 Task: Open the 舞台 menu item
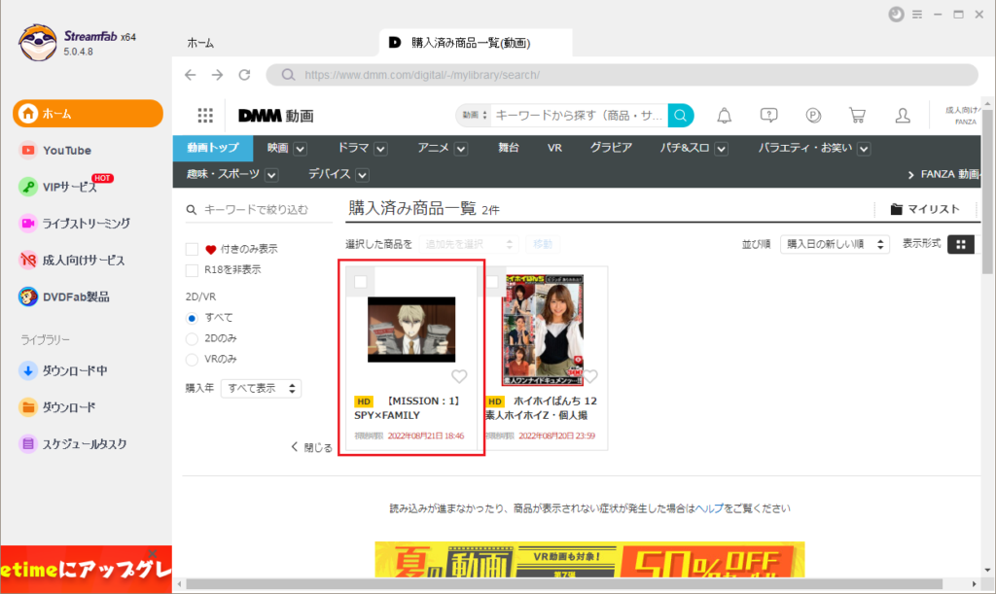(x=508, y=148)
